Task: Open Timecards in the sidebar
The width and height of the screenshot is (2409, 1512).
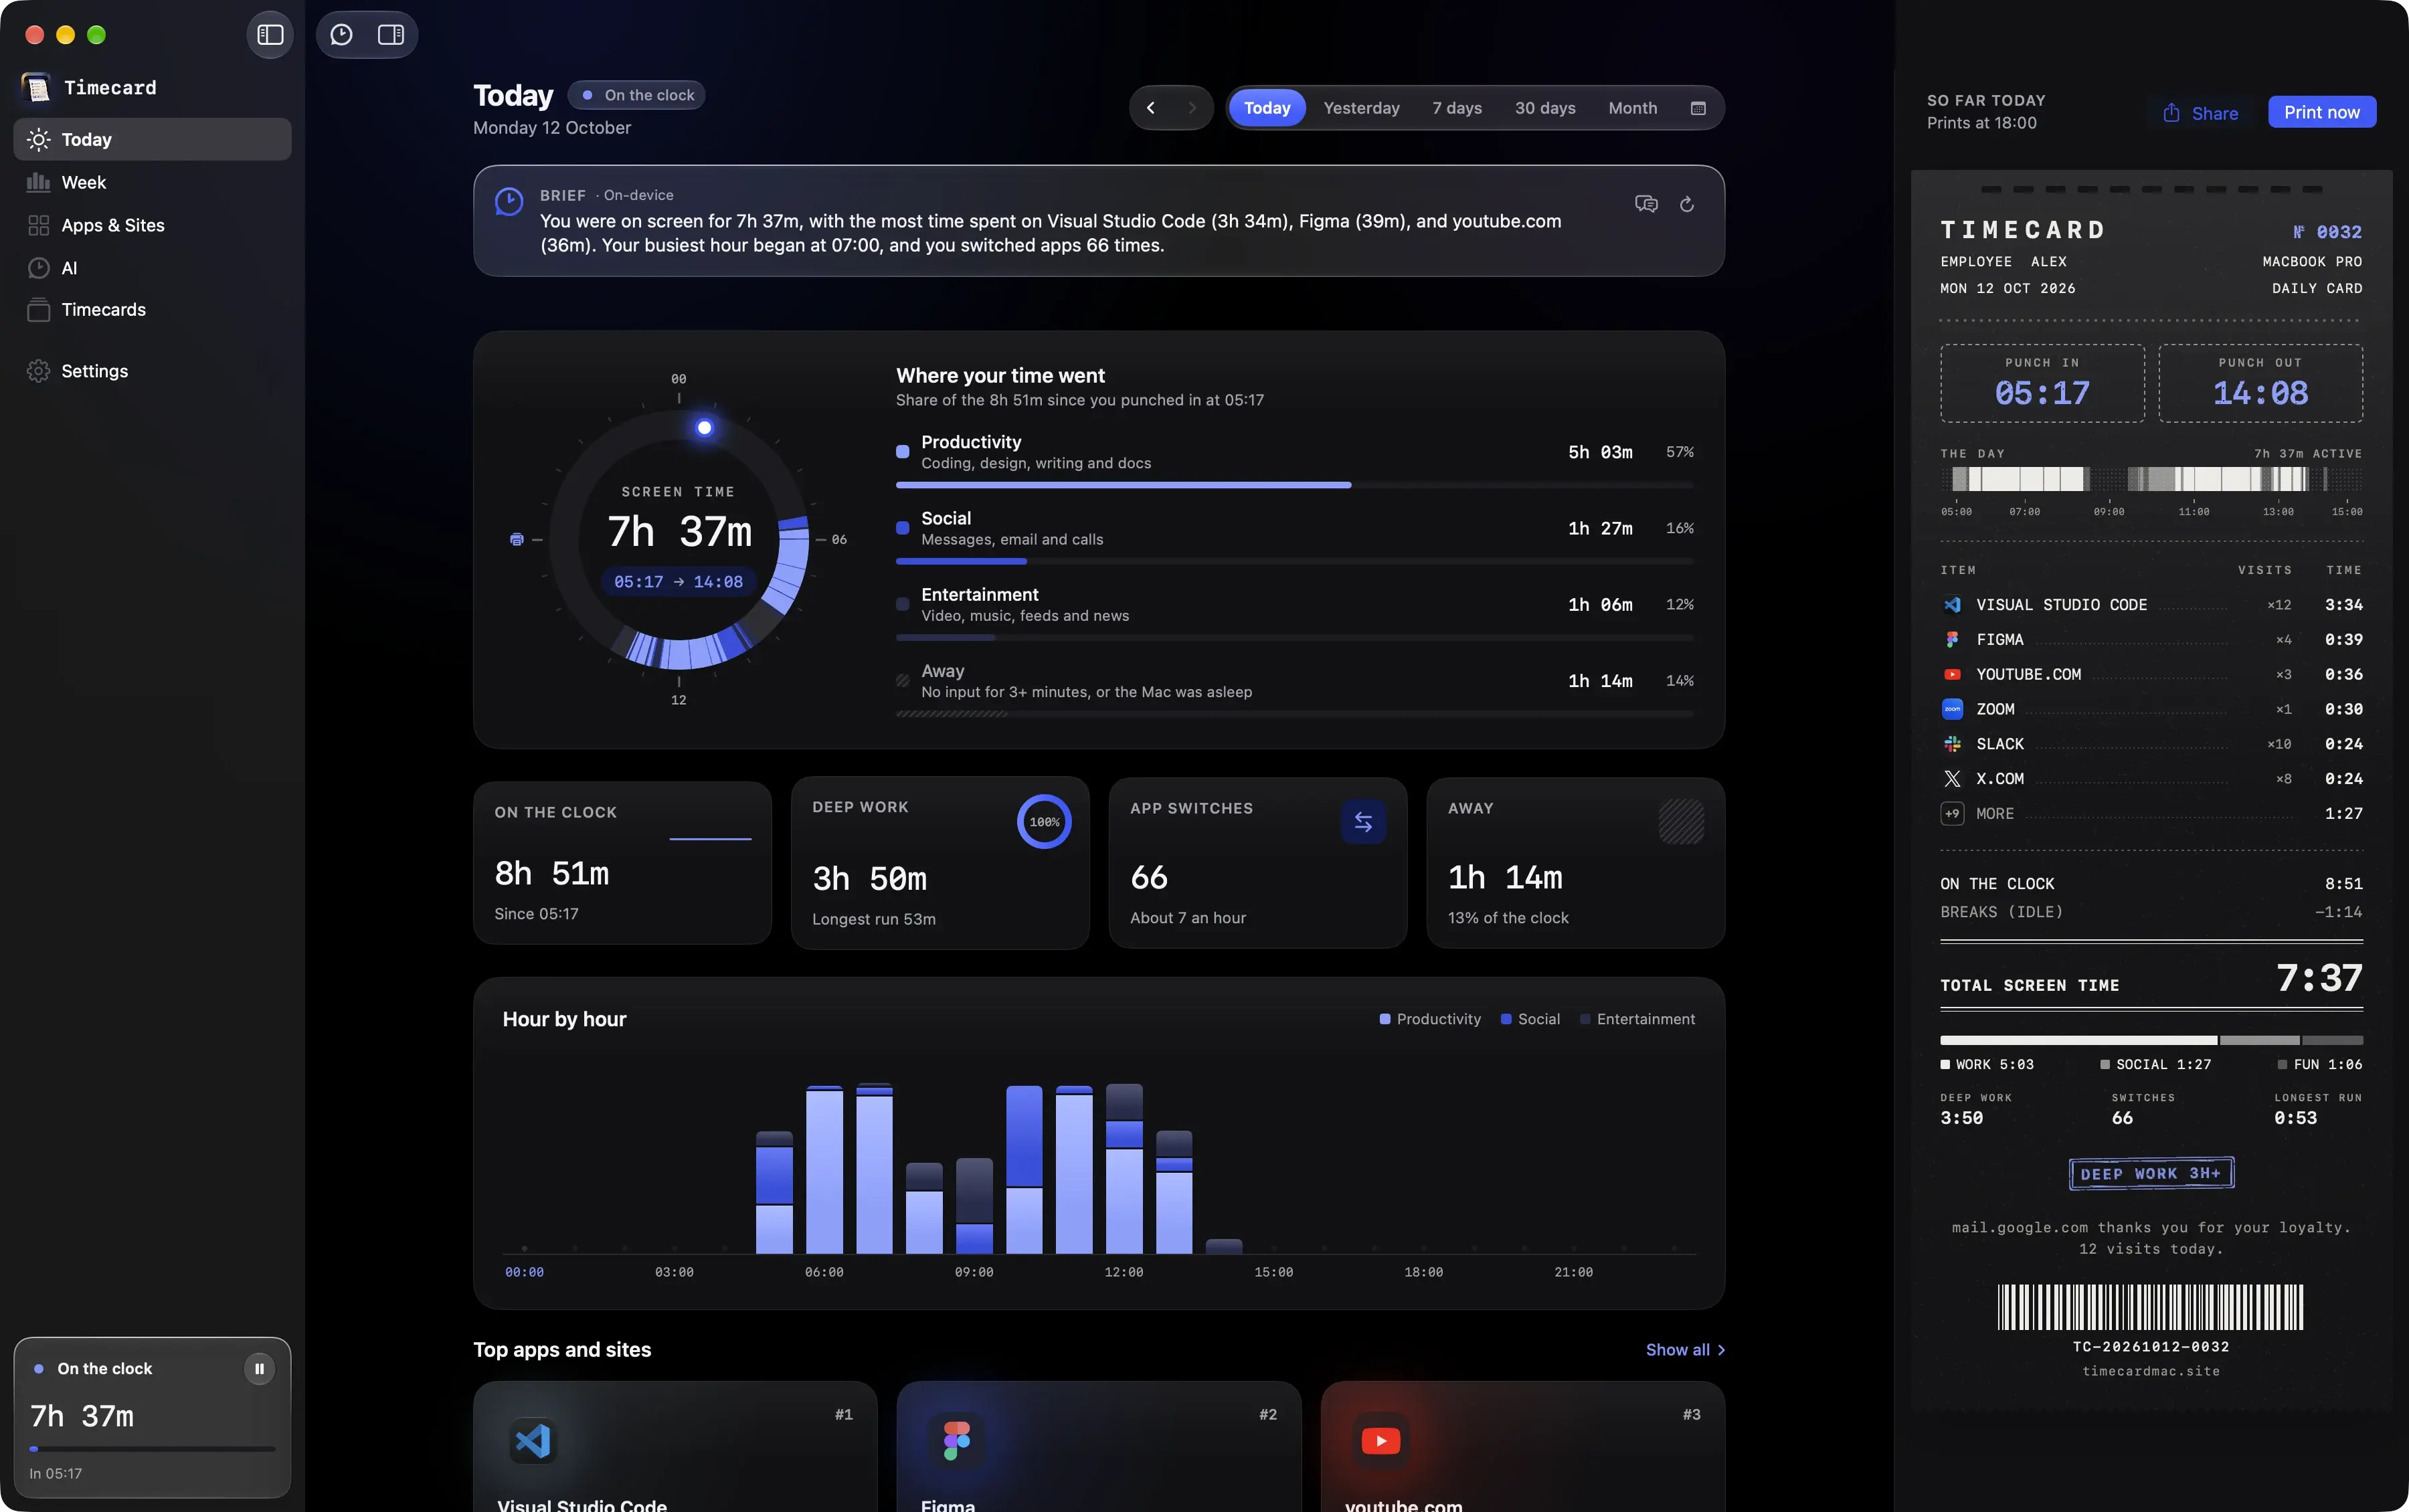Action: click(x=152, y=310)
